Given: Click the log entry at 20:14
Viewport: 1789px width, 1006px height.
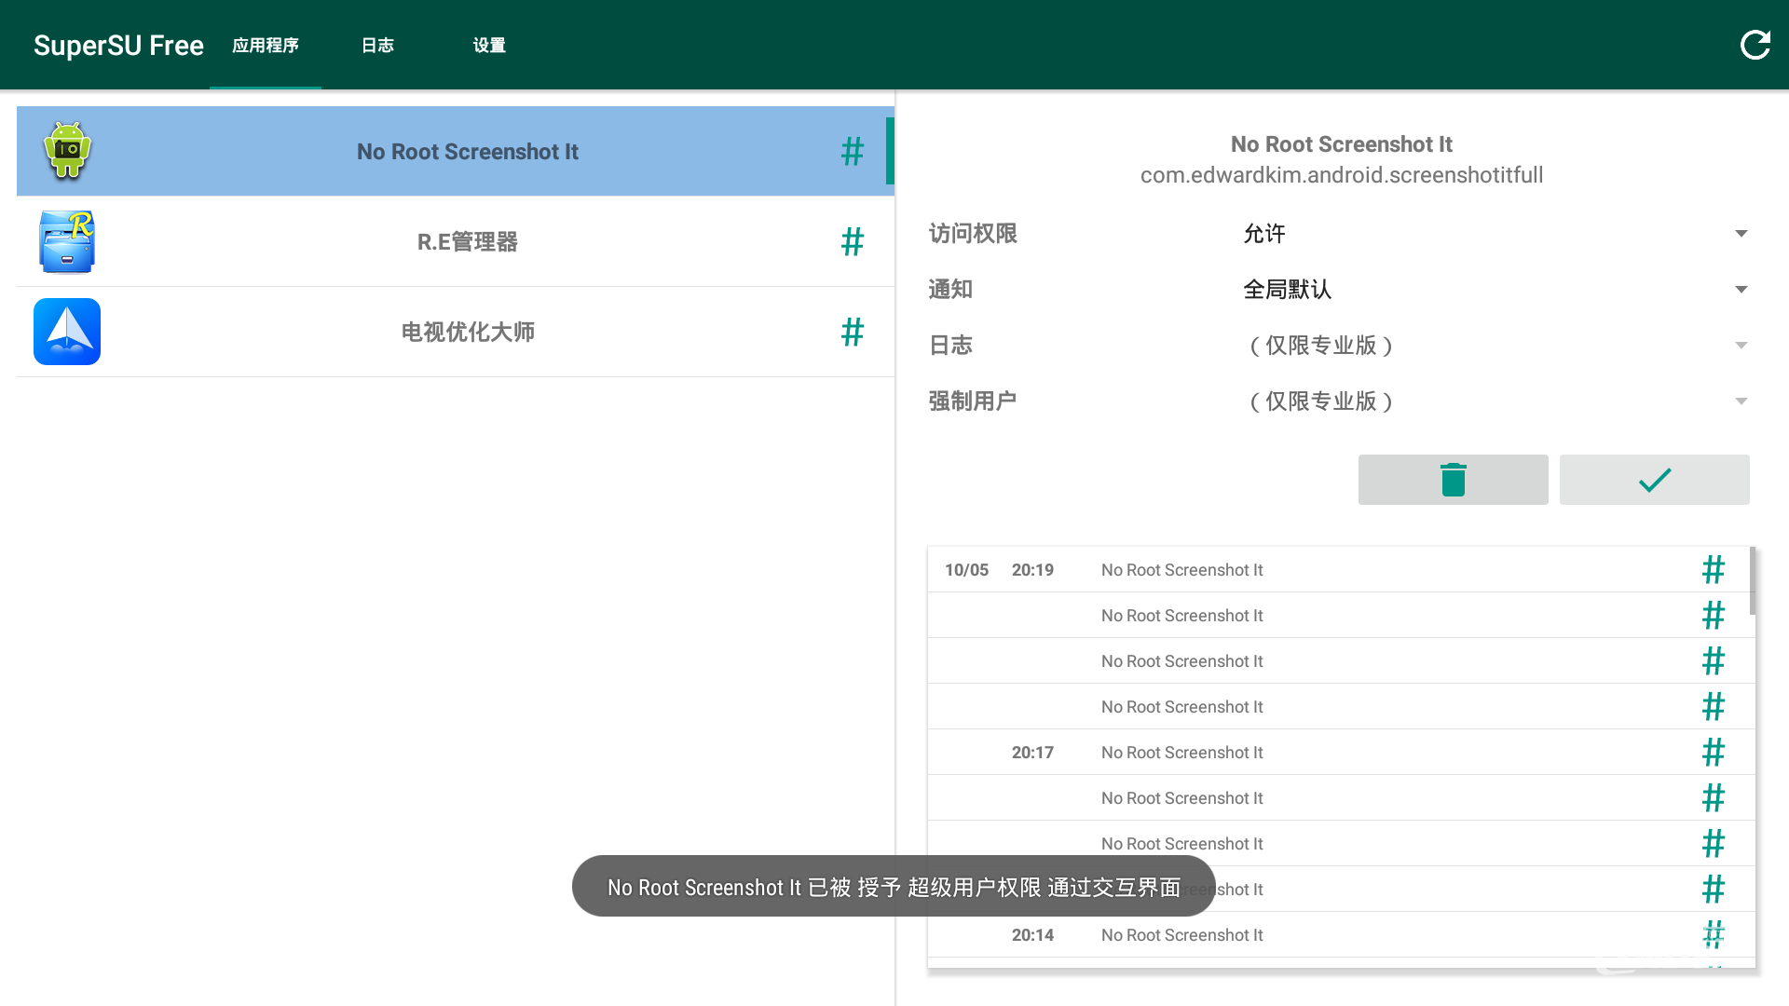Looking at the screenshot, I should (x=1340, y=934).
